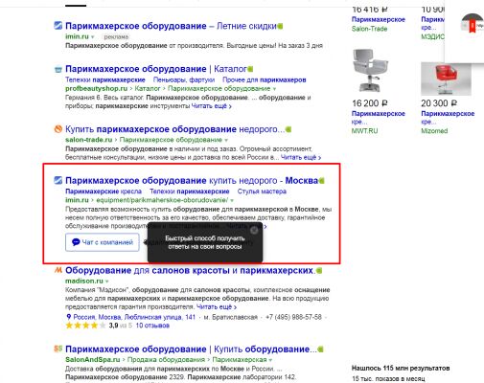Click the profbeautyshop.ru domain link
Screen dimensions: 484x383
point(97,88)
